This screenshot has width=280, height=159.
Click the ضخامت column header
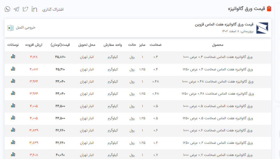tap(155, 45)
